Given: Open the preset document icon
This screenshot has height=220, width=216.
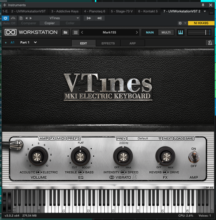Looking at the screenshot, I should tap(21, 18).
